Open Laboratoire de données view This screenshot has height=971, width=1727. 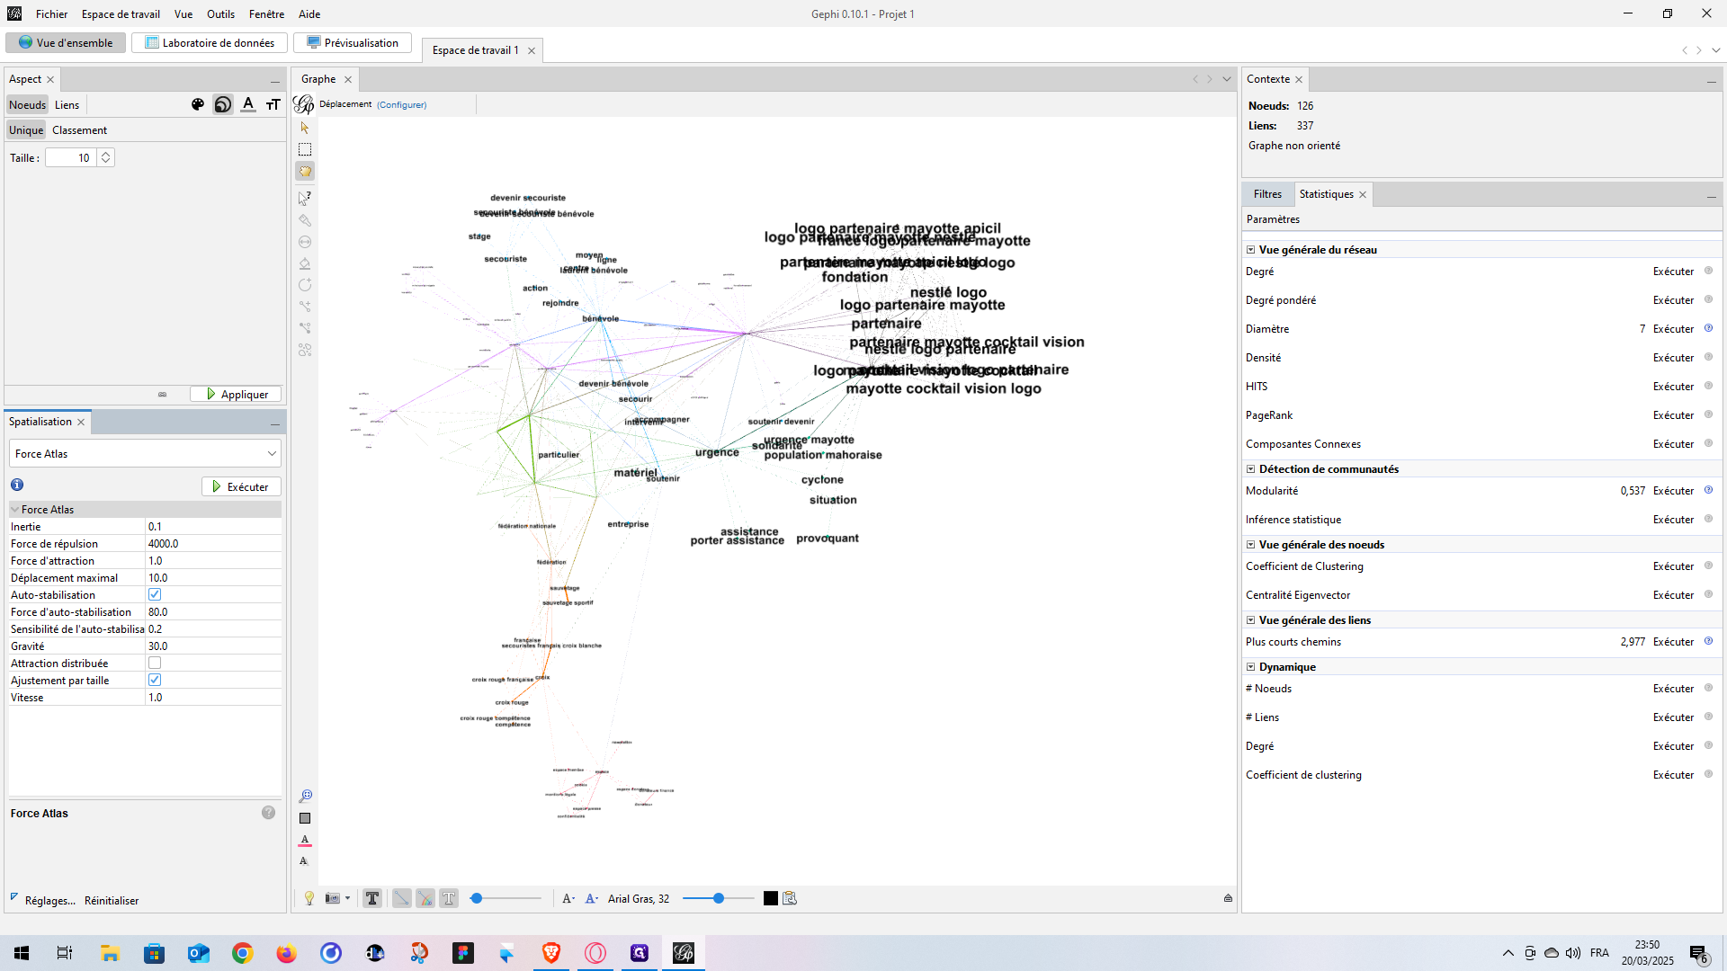[210, 42]
